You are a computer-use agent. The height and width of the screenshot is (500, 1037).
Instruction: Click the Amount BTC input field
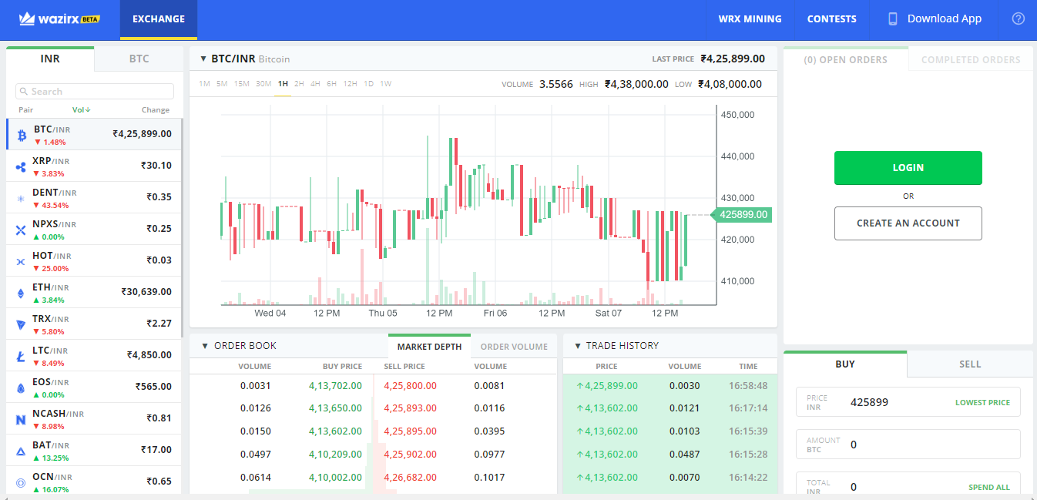tap(908, 445)
